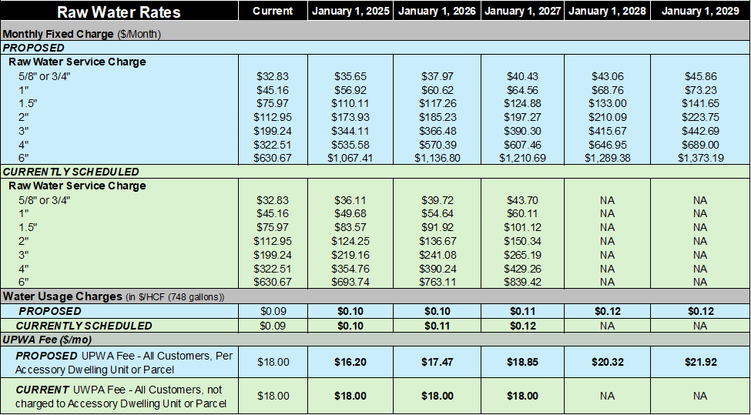Select the "January 1, 2029" column header
Viewport: 751px width, 415px height.
699,12
